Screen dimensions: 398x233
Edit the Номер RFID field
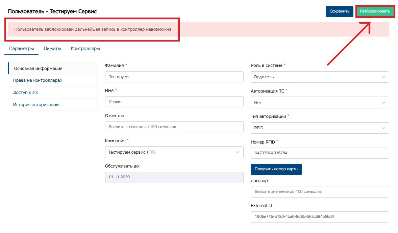pos(320,153)
